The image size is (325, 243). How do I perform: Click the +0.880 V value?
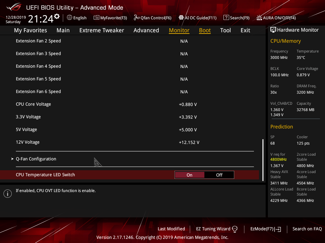(188, 104)
